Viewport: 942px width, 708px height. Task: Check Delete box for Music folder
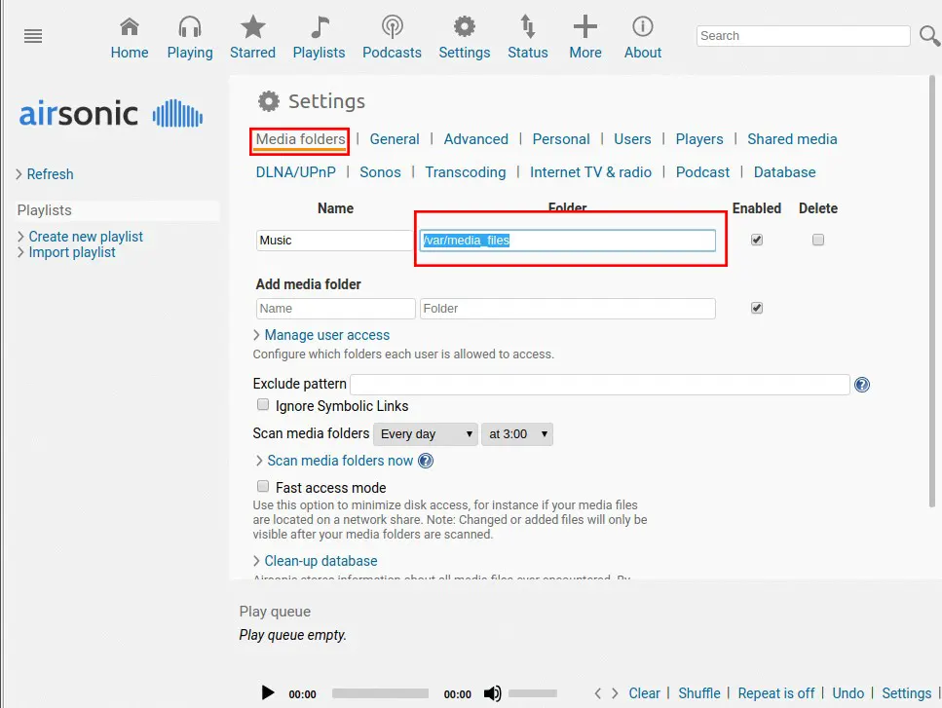pos(818,240)
